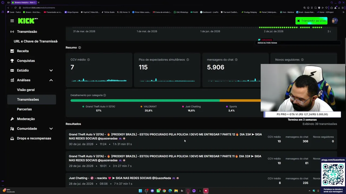This screenshot has width=346, height=194.
Task: Open Microsoft Edge from the taskbar
Action: click(170, 191)
